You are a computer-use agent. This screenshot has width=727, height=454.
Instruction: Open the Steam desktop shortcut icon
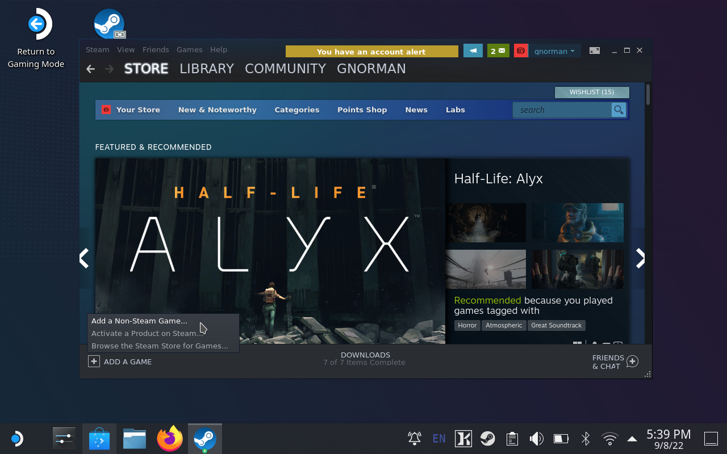point(109,24)
